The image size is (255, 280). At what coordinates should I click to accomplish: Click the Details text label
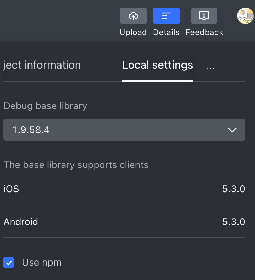coord(166,32)
